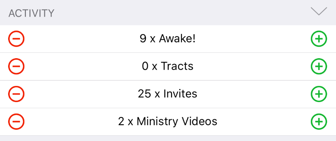Screen dimensions: 336x141
Task: Tap the green plus for Tracts
Action: (319, 66)
